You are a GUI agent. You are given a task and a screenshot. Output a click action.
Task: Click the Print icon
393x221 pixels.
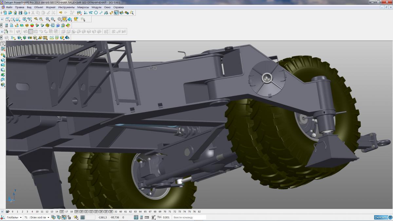point(26,13)
